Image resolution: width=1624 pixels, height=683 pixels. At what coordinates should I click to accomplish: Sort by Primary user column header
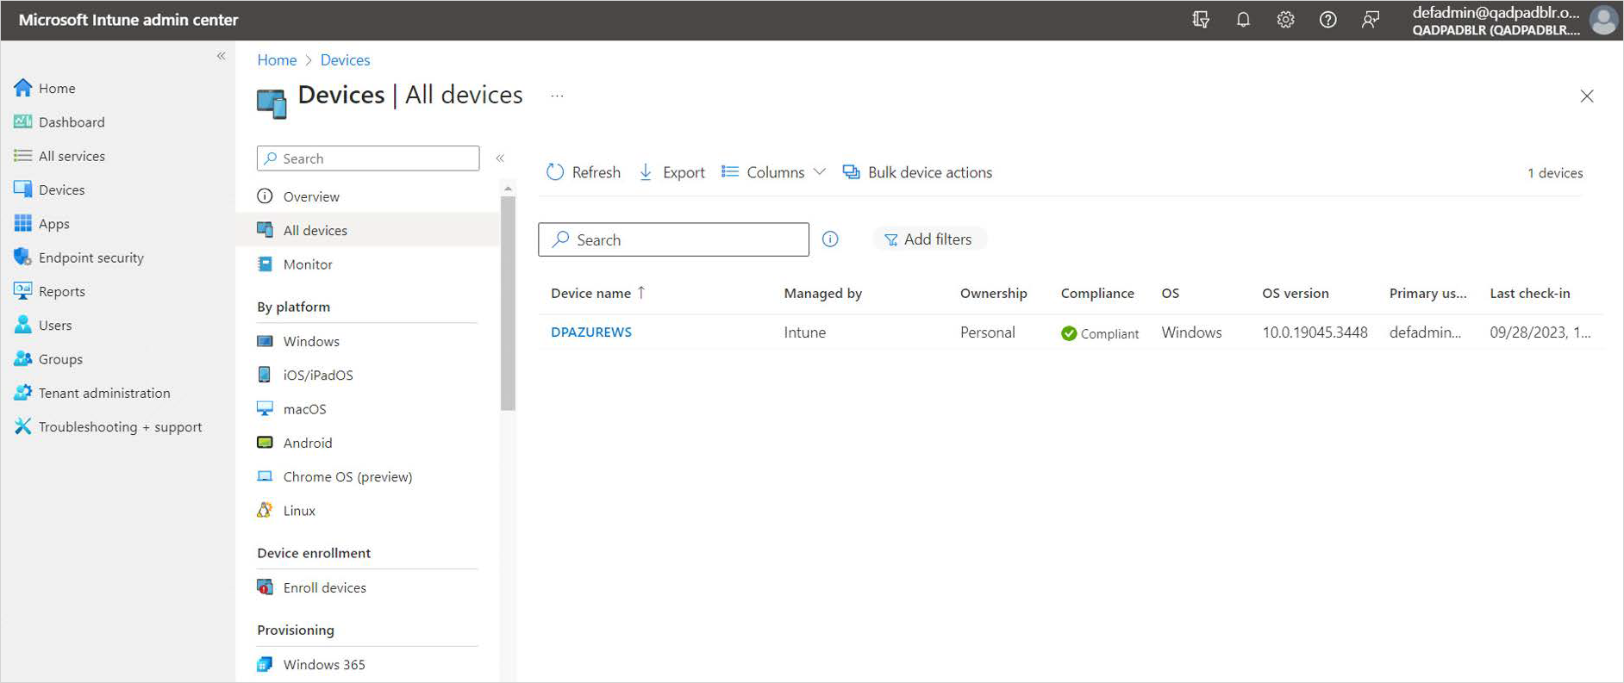click(1427, 293)
